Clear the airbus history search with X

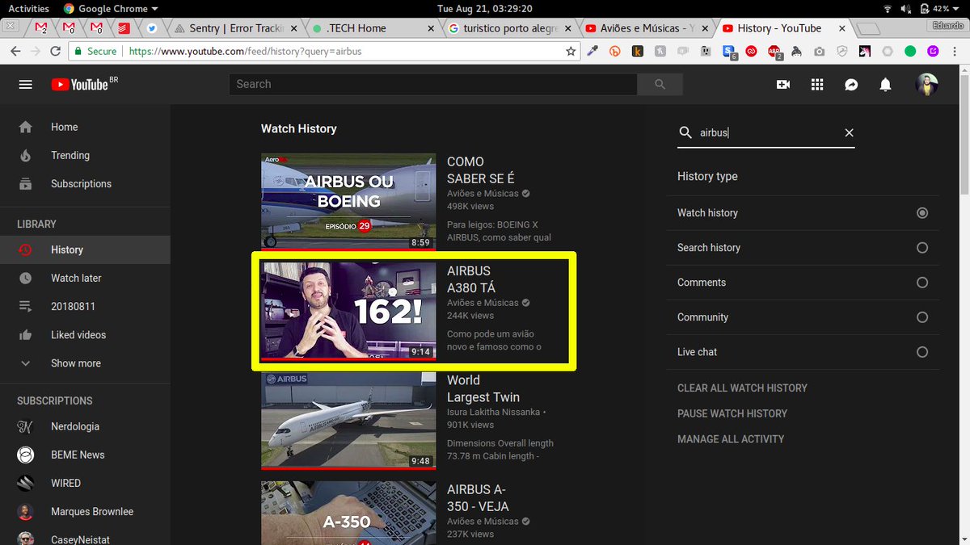tap(849, 132)
